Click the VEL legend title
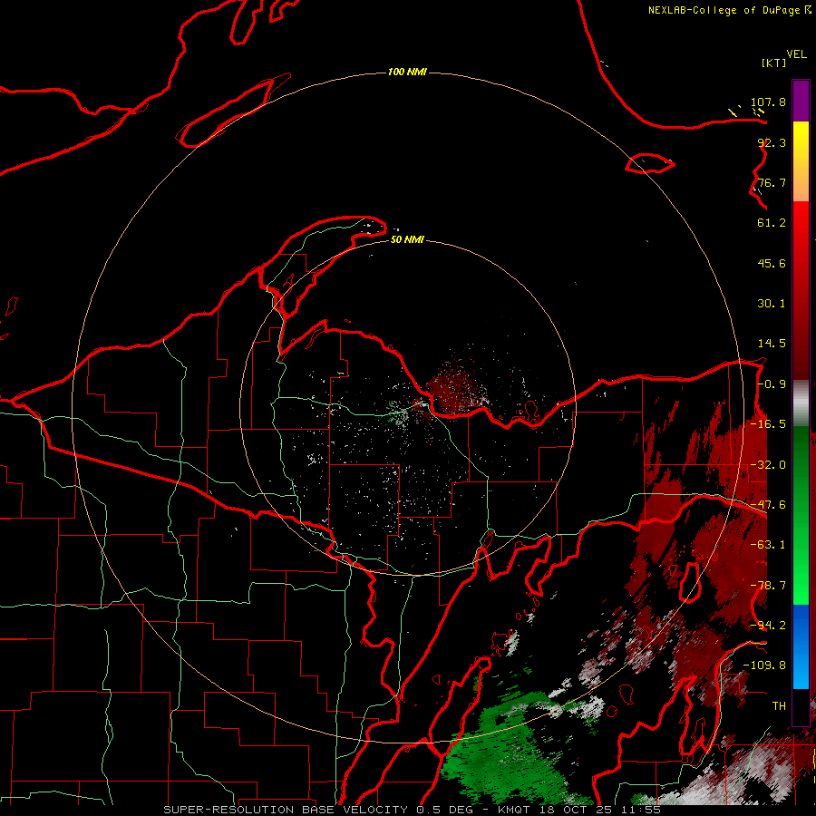Screen dimensions: 816x816 [796, 54]
